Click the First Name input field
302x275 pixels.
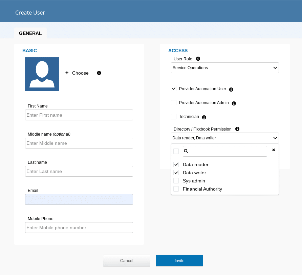79,115
